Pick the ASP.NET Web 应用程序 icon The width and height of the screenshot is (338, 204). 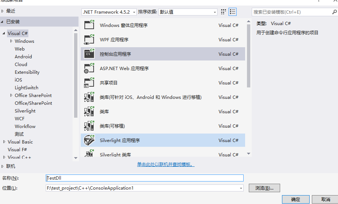click(89, 68)
